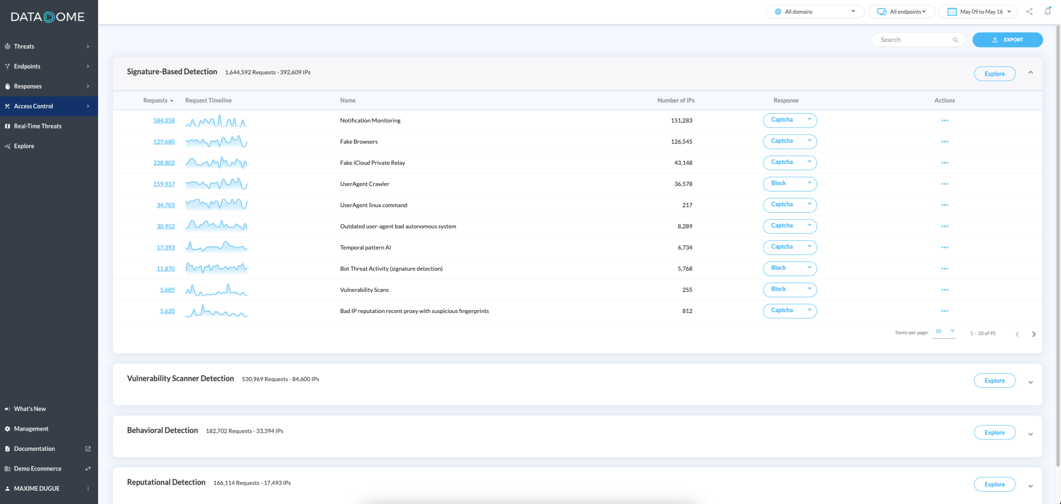The width and height of the screenshot is (1061, 504).
Task: Click the EXPORT button
Action: 1007,40
